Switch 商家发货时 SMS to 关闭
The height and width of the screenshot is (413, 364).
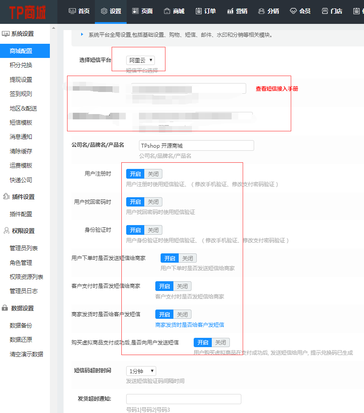(182, 314)
